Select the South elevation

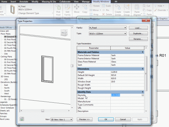[x=7, y=91]
